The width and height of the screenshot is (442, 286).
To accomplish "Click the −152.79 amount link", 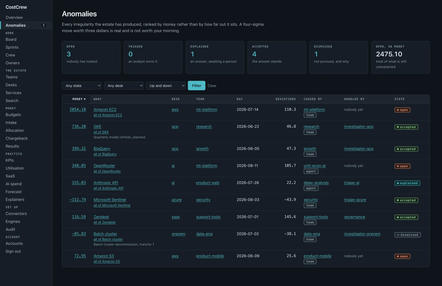I will (x=78, y=200).
